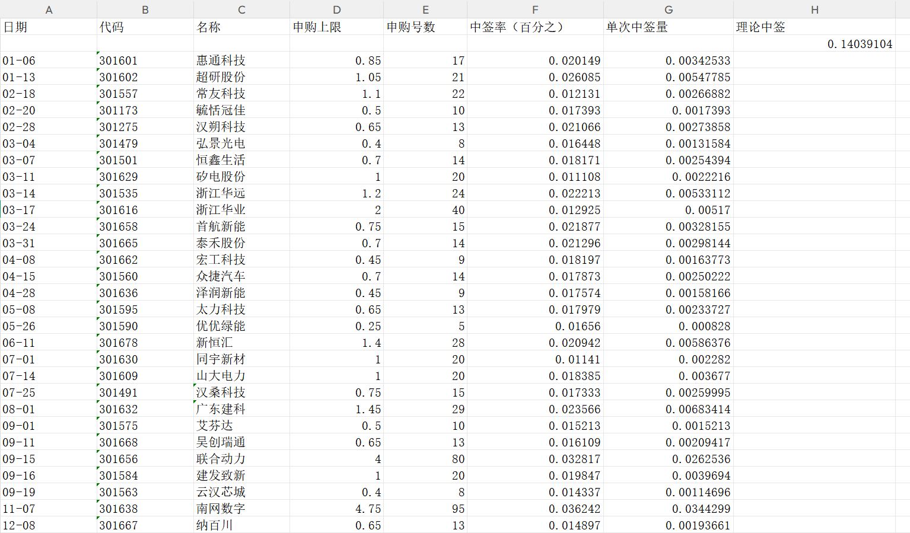Select 中签率 value 0.036242
The height and width of the screenshot is (533, 910).
pos(535,508)
